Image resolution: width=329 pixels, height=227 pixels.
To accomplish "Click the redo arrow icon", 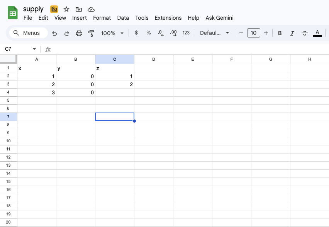I will pos(66,33).
